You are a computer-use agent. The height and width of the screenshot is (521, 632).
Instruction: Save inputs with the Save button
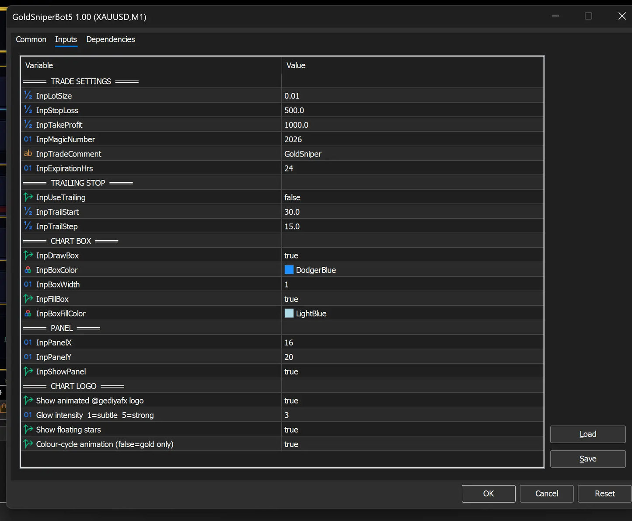(x=588, y=459)
